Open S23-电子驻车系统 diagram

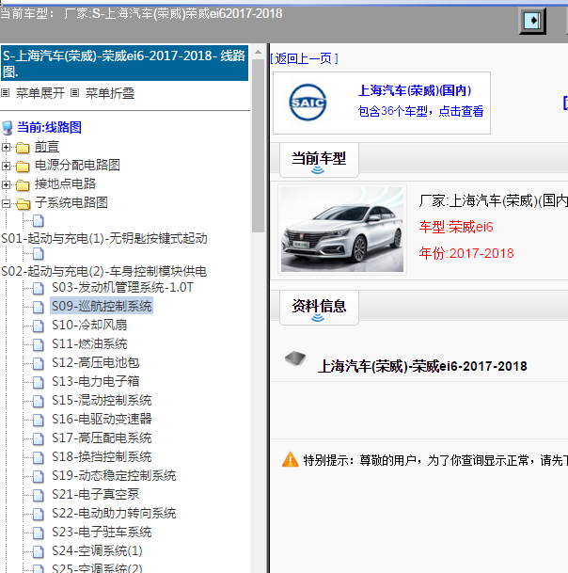click(102, 533)
